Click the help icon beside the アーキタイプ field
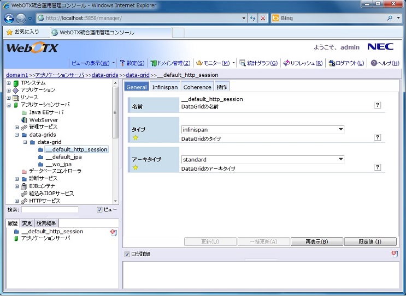 tap(378, 168)
